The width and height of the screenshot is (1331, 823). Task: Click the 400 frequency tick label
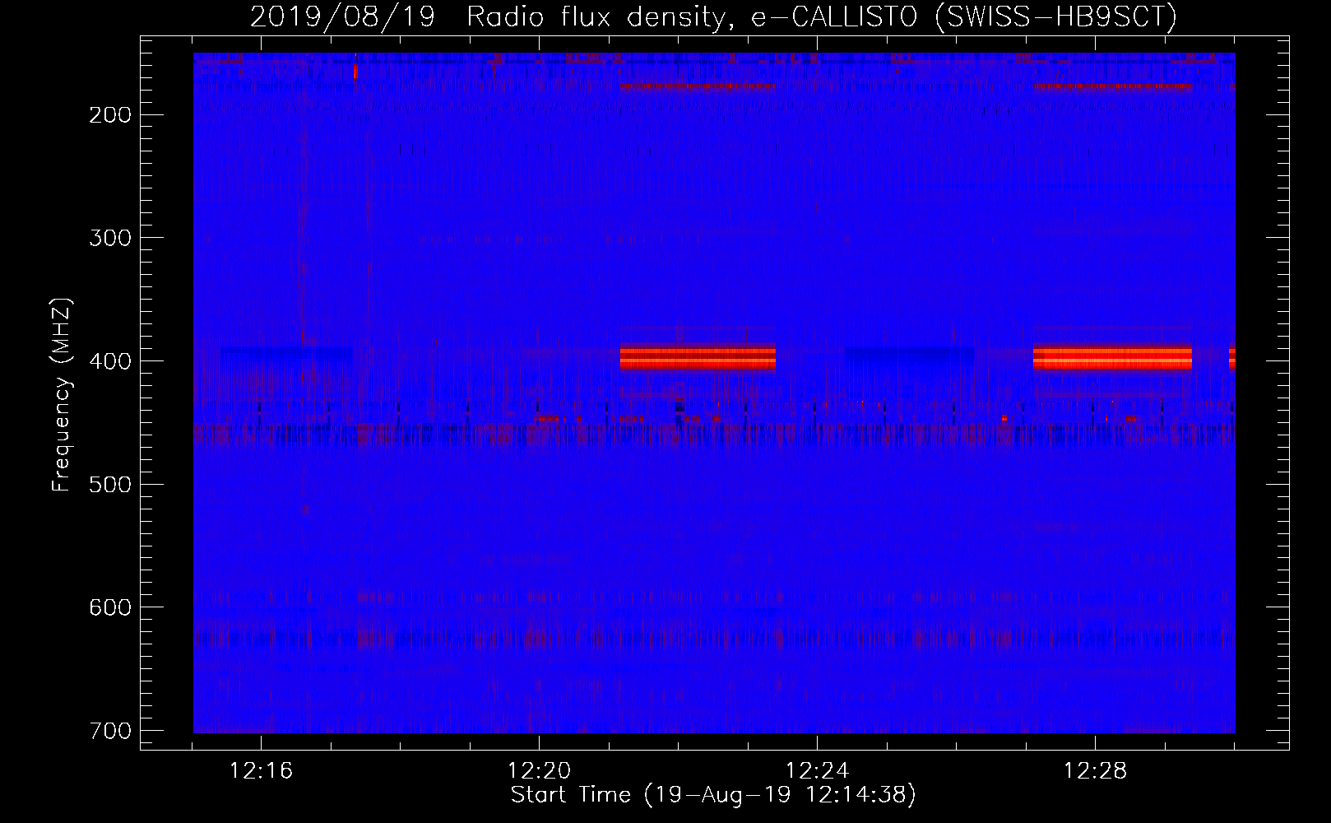point(109,360)
